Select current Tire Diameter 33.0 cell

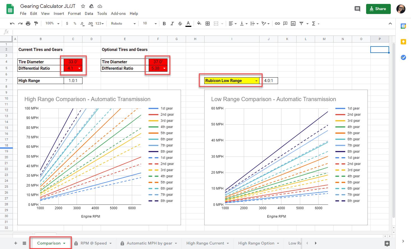pos(73,62)
